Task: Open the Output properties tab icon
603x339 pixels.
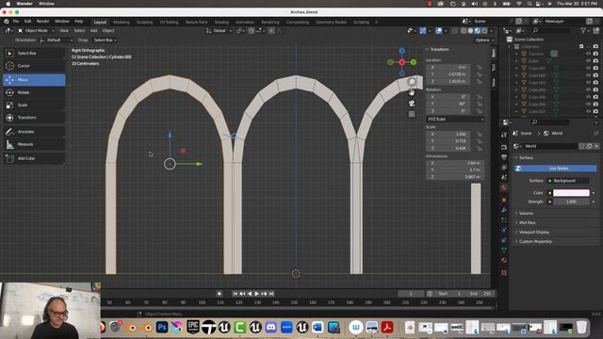Action: click(x=504, y=157)
